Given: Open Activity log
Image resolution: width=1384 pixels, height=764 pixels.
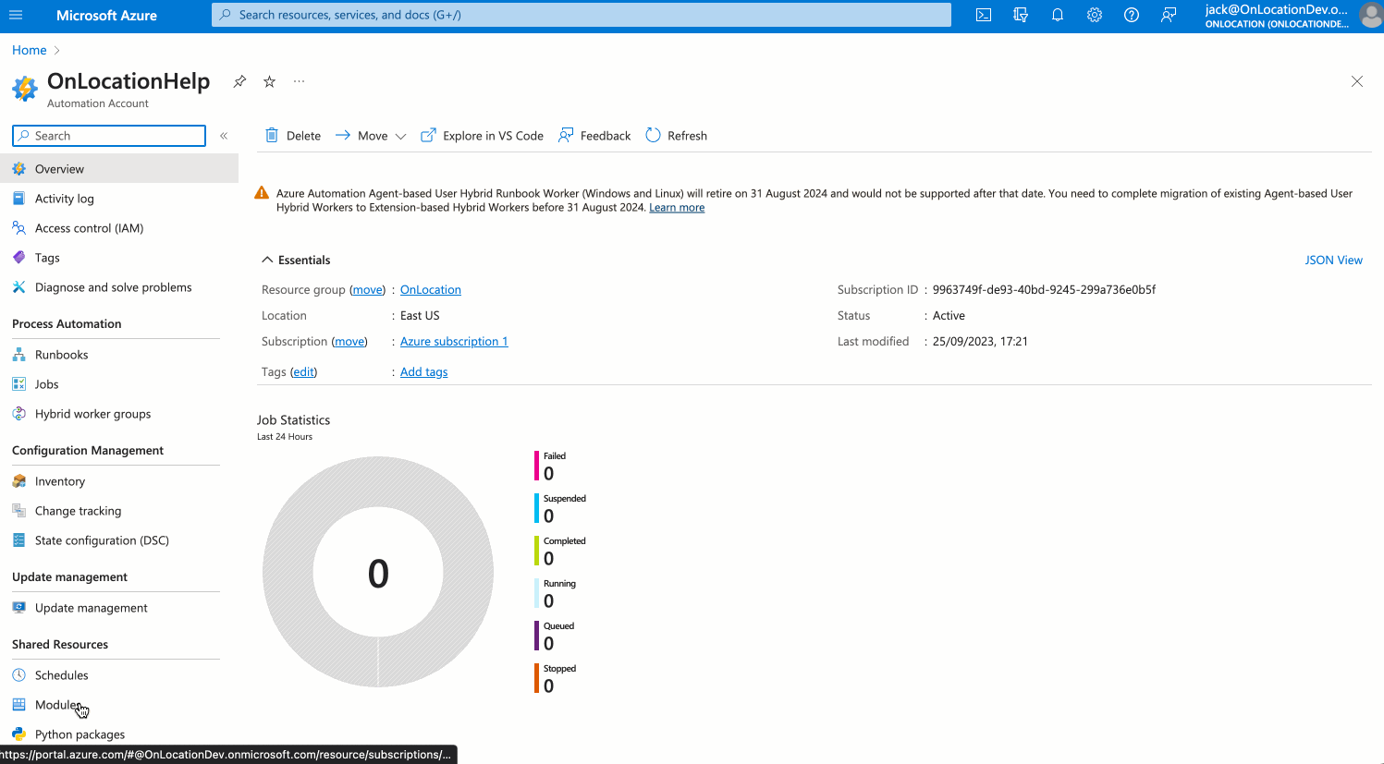Looking at the screenshot, I should click(x=119, y=199).
